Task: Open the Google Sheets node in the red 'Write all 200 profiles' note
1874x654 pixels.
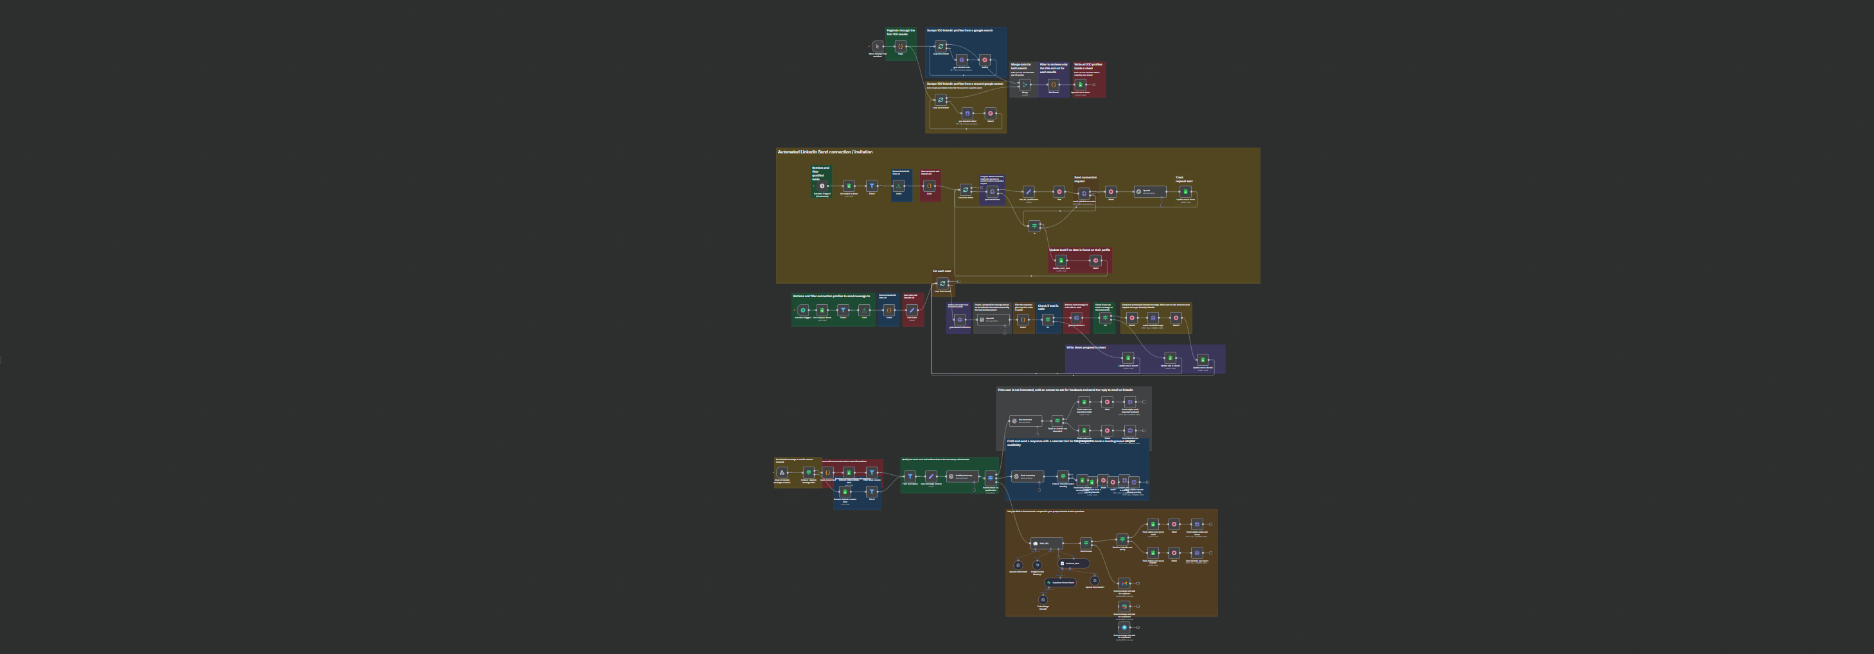Action: coord(1081,84)
